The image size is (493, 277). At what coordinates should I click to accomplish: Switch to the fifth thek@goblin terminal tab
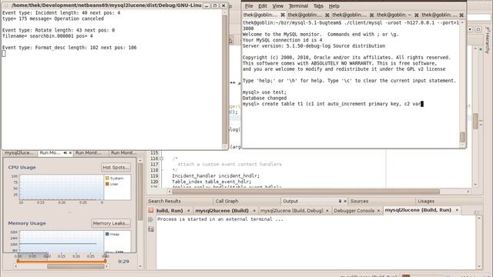pyautogui.click(x=439, y=15)
